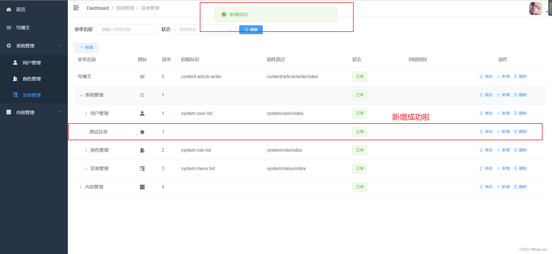The image size is (552, 254).
Task: Click 修改 for the 用户管理 row
Action: 486,113
